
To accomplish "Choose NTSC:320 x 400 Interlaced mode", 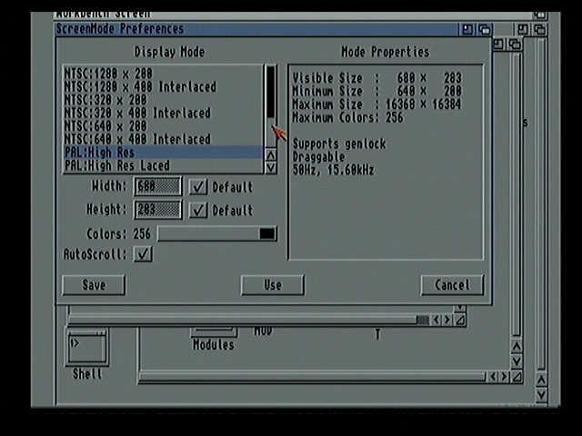I will (x=164, y=113).
